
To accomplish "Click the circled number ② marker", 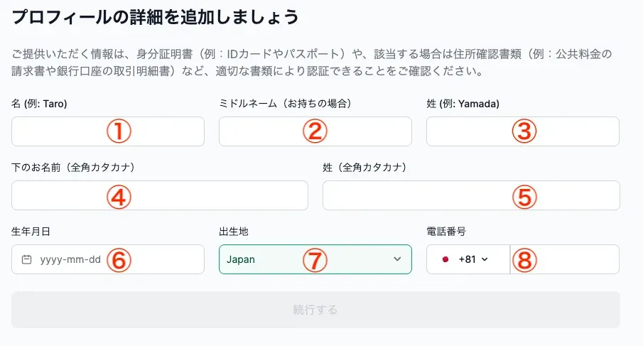I will (x=314, y=131).
